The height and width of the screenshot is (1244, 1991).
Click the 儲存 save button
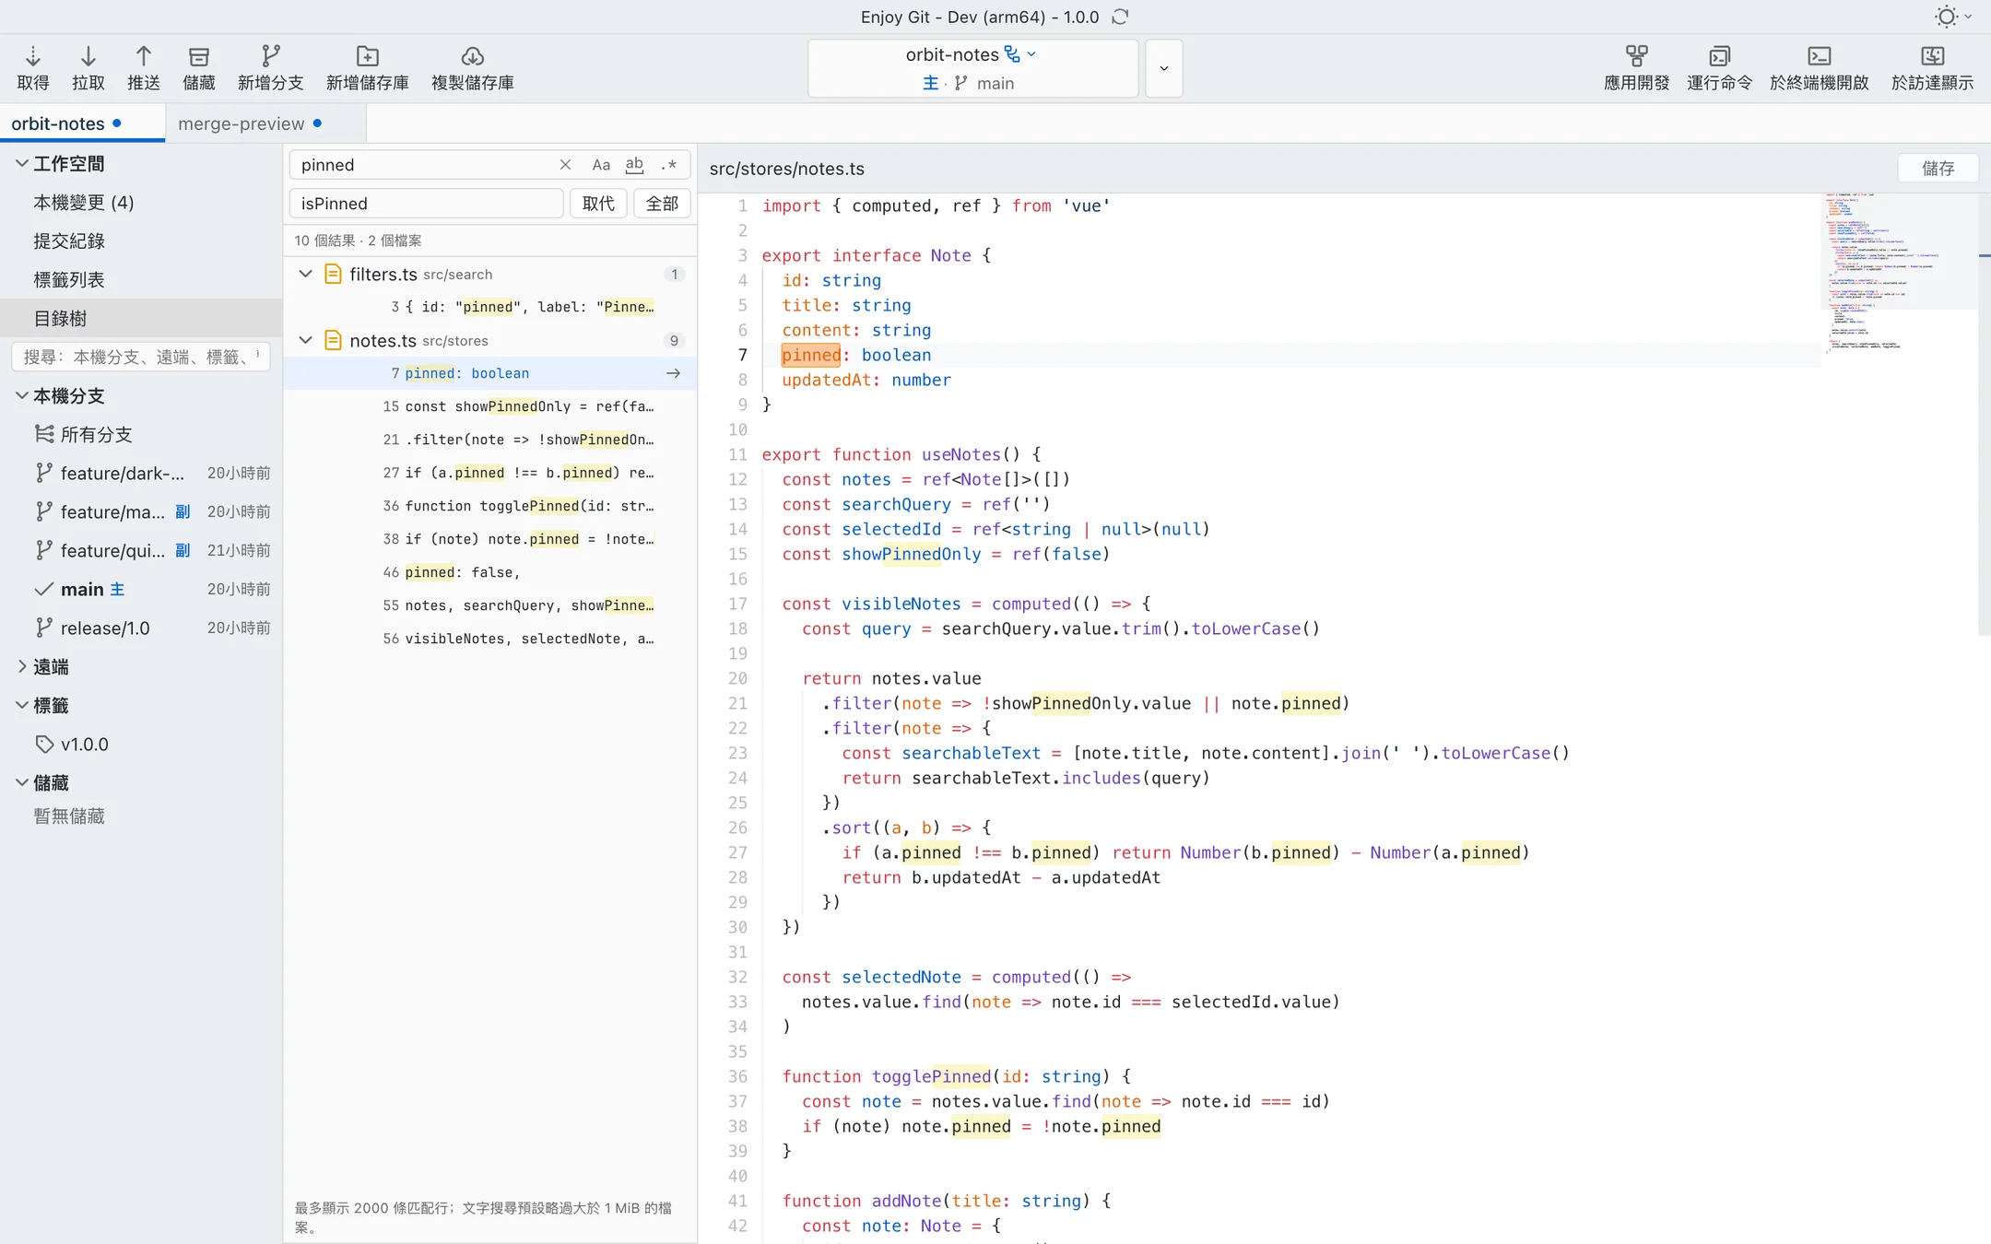click(1938, 169)
